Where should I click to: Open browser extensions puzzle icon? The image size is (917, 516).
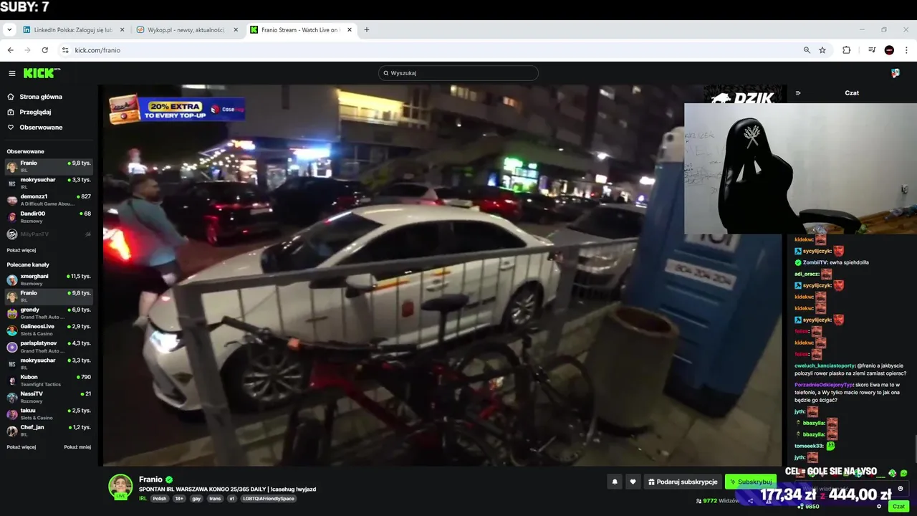coord(847,50)
